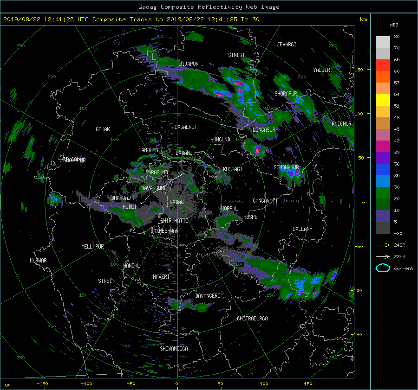418x390 pixels.
Task: Click the white storm track endpoint near Hubli
Action: 142,203
